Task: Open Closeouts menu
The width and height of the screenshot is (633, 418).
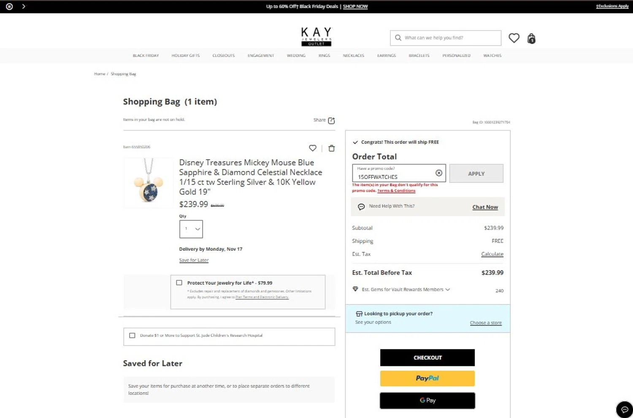Action: pyautogui.click(x=224, y=55)
